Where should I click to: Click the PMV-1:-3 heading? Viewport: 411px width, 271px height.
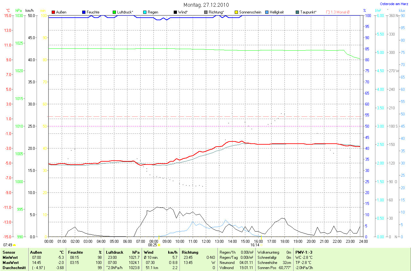[304, 252]
